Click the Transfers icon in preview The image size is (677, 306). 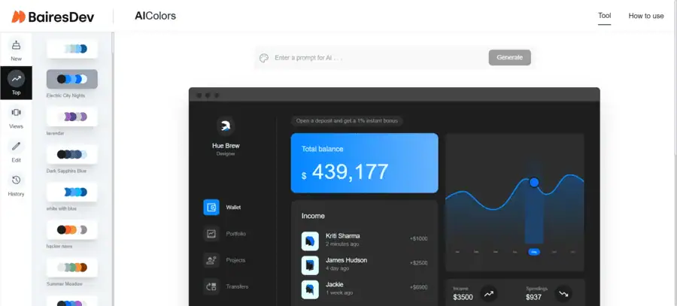tap(211, 286)
